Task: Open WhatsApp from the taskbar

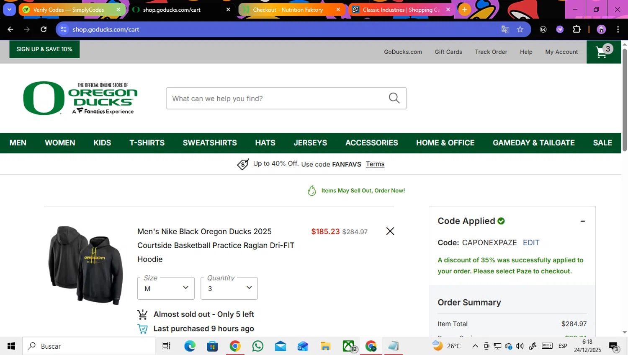Action: point(258,346)
